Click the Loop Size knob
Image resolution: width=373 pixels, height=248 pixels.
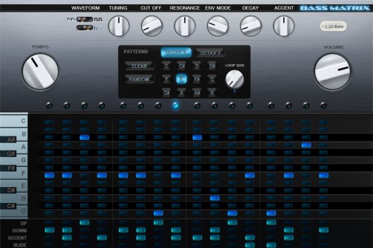234,78
